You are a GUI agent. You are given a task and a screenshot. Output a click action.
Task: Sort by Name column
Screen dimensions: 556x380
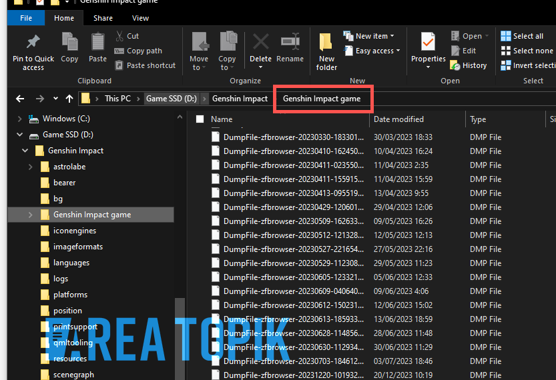pyautogui.click(x=222, y=119)
